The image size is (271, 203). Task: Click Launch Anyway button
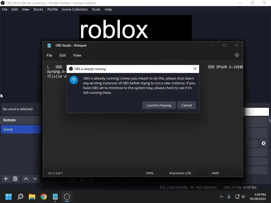159,105
